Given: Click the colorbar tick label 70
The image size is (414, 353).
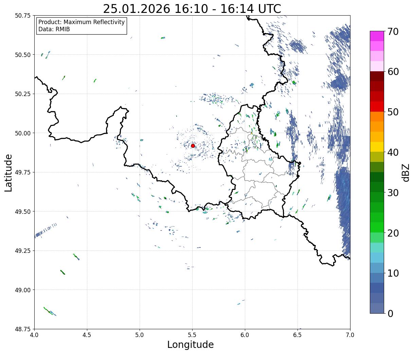Looking at the screenshot, I should (393, 32).
